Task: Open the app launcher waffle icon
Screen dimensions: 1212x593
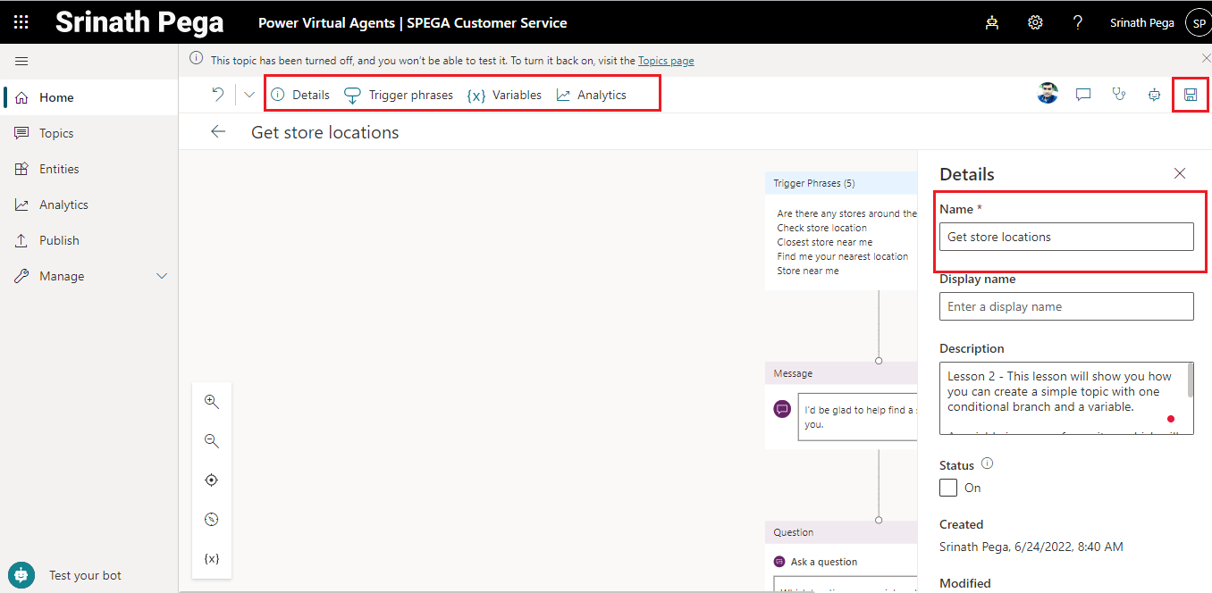Action: 21,22
